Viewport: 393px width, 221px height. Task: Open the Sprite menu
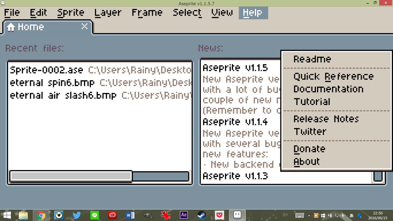[x=70, y=13]
